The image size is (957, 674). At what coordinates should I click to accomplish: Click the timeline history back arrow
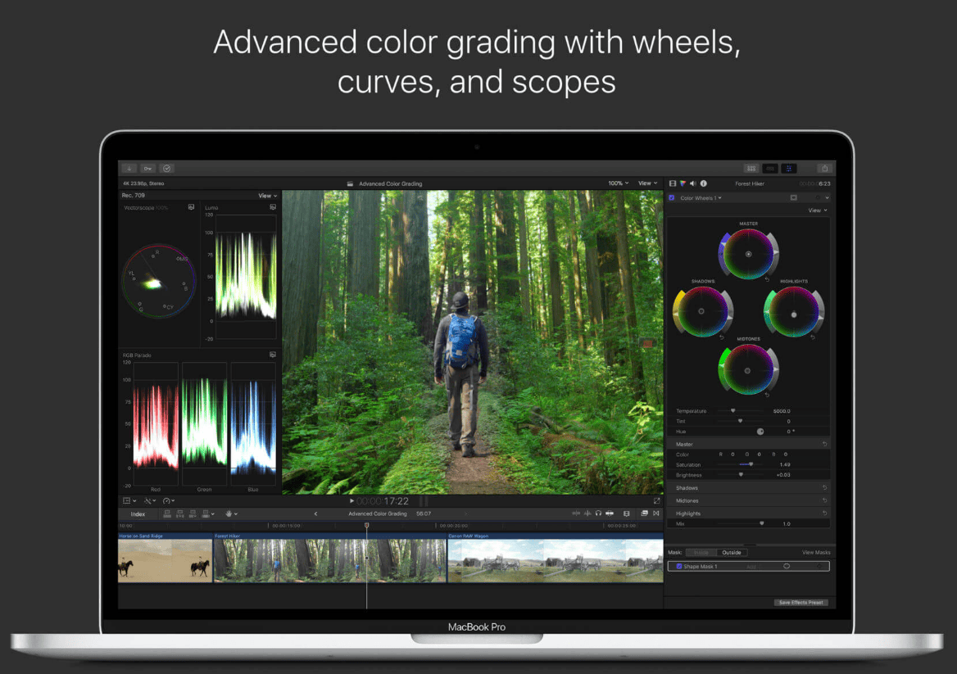coord(315,513)
